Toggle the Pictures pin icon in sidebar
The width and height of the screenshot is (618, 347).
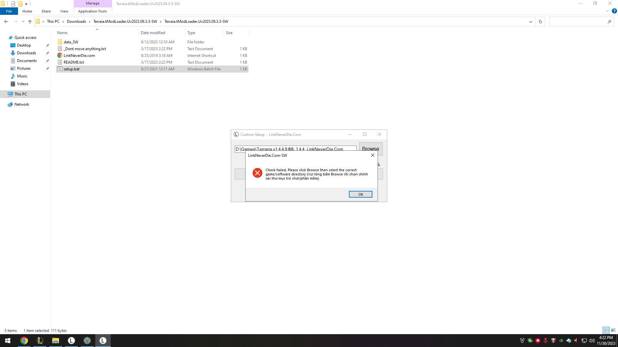pyautogui.click(x=48, y=68)
